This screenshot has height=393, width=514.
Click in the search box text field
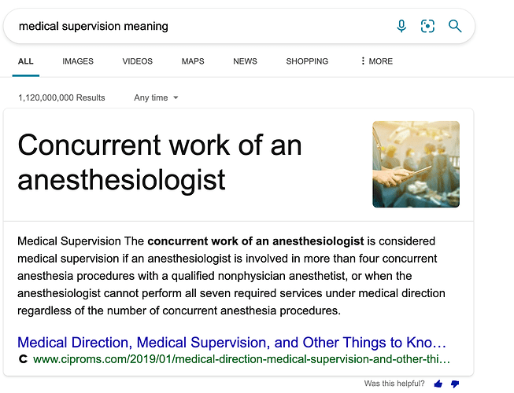pos(197,26)
